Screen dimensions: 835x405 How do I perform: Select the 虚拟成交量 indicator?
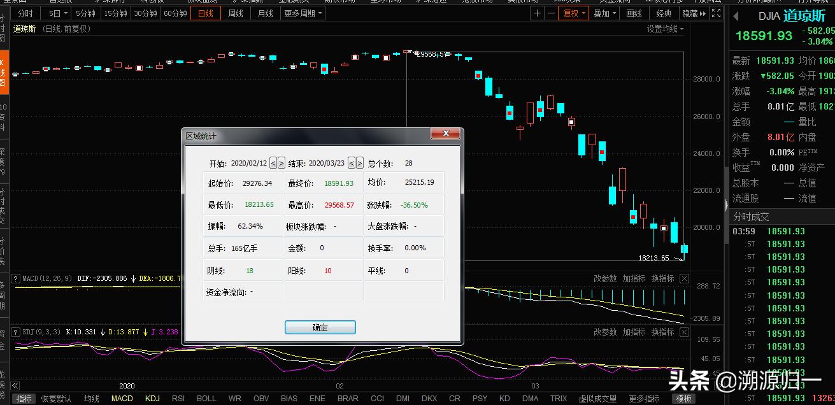(x=597, y=399)
